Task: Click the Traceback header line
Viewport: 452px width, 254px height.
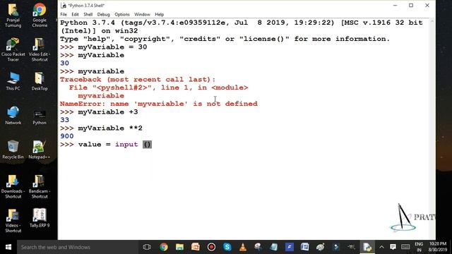Action: (138, 80)
